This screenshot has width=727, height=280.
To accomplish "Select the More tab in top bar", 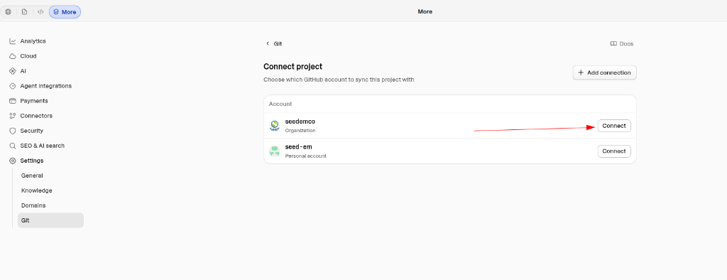I will pos(65,12).
